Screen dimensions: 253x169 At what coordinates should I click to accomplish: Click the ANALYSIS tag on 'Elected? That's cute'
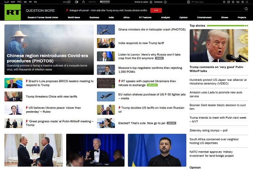tap(171, 123)
